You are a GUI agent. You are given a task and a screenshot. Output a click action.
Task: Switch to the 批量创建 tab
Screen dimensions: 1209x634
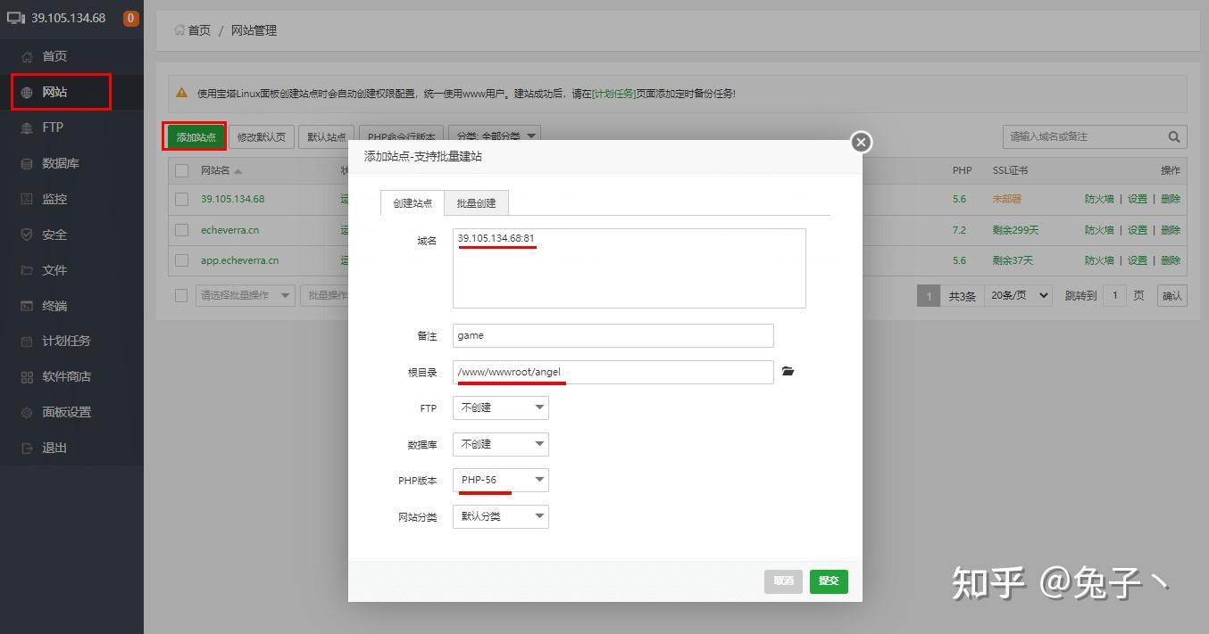[x=476, y=202]
